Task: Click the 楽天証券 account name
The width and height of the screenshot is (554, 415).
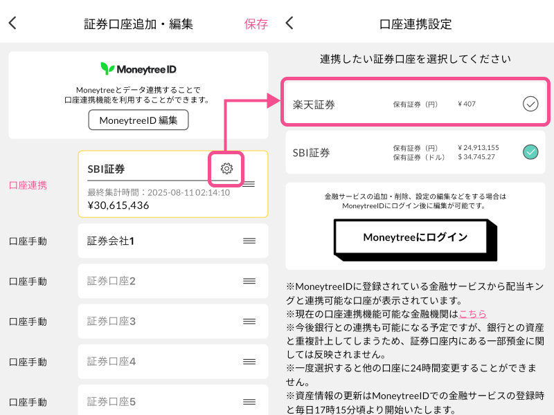Action: 314,104
